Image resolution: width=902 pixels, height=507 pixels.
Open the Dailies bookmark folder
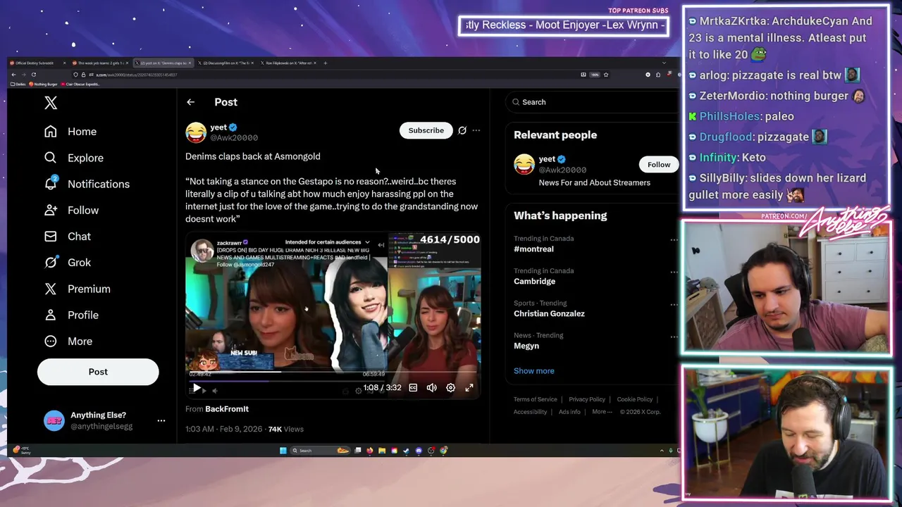point(18,84)
